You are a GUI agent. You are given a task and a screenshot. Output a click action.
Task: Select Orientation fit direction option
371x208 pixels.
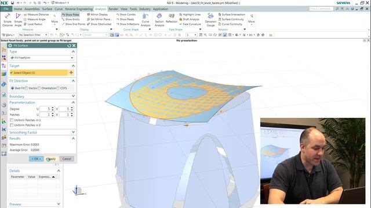tap(39, 88)
